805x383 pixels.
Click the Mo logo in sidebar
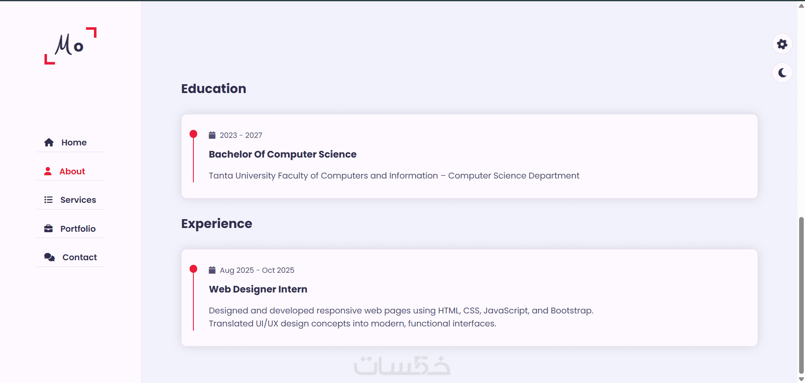(70, 45)
